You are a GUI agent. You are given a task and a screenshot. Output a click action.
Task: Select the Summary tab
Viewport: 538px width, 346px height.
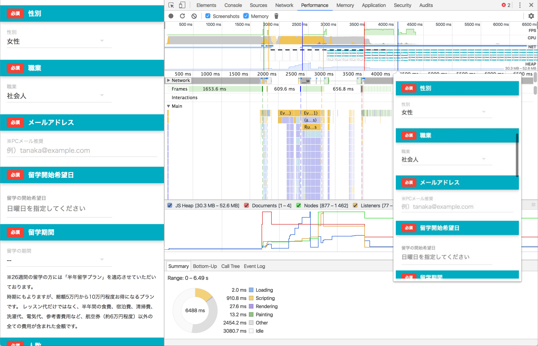point(178,266)
